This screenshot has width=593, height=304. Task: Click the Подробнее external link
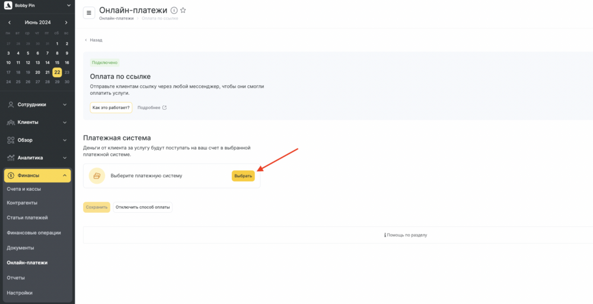(152, 108)
